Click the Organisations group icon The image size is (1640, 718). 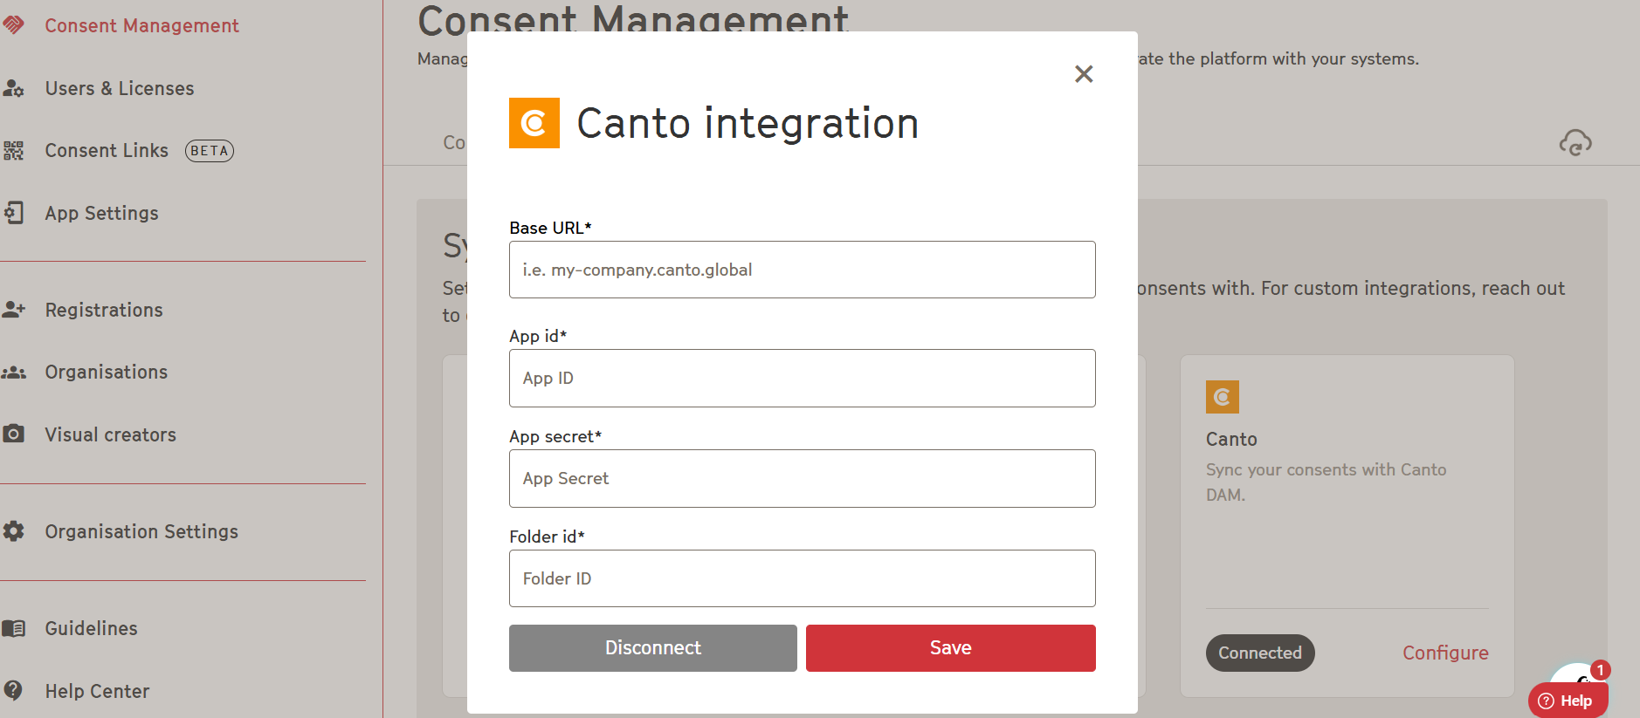coord(14,373)
